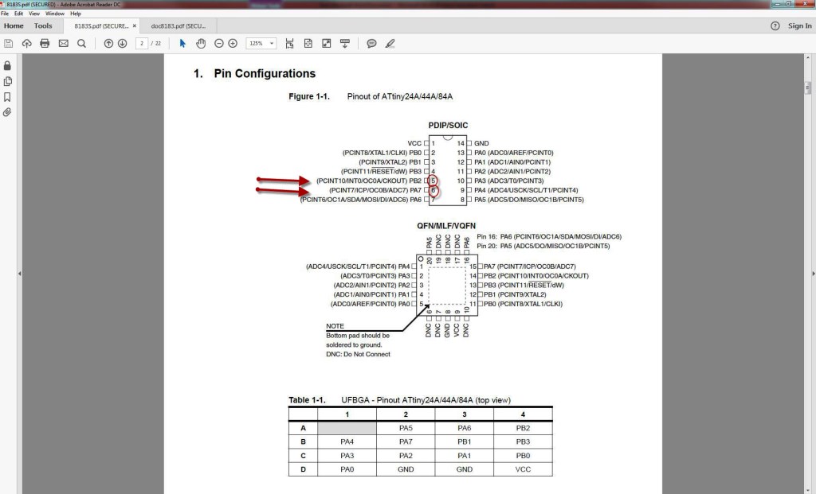This screenshot has height=494, width=816.
Task: Open the Find text magnifier
Action: click(82, 44)
